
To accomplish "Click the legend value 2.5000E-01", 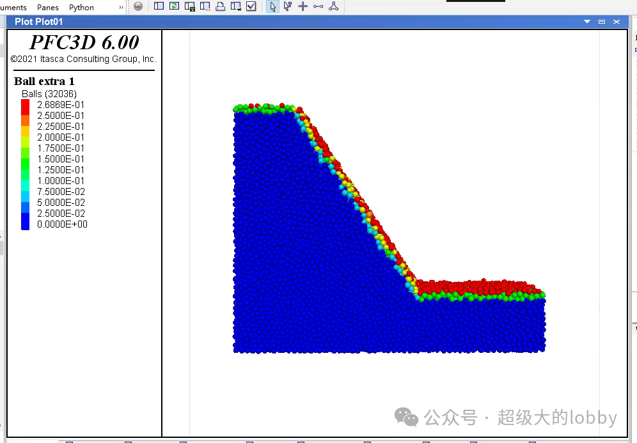I will 61,116.
